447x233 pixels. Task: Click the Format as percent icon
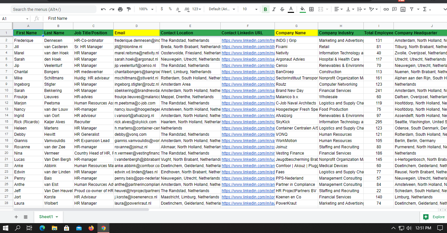170,9
